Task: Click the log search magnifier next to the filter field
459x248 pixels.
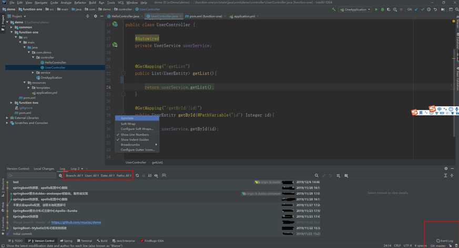Action: coord(60,175)
